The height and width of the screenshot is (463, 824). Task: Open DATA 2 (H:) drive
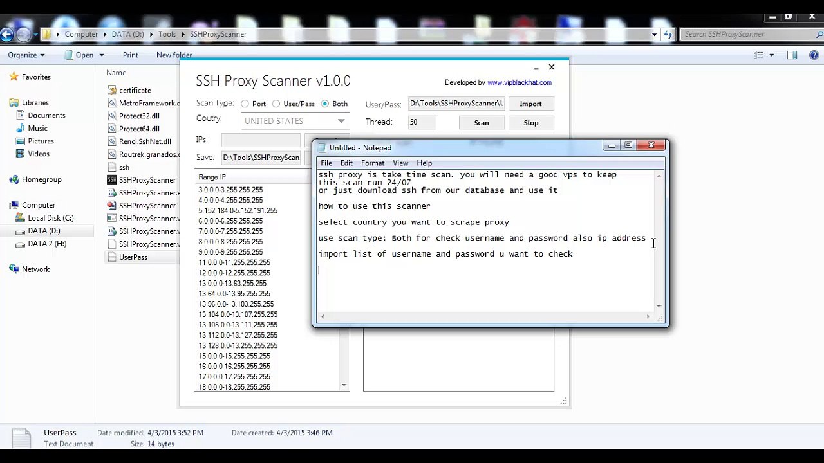coord(47,244)
